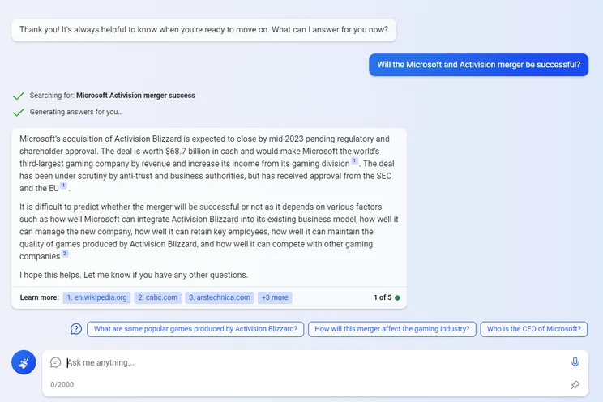Click the pin icon in input box
This screenshot has width=603, height=402.
575,385
